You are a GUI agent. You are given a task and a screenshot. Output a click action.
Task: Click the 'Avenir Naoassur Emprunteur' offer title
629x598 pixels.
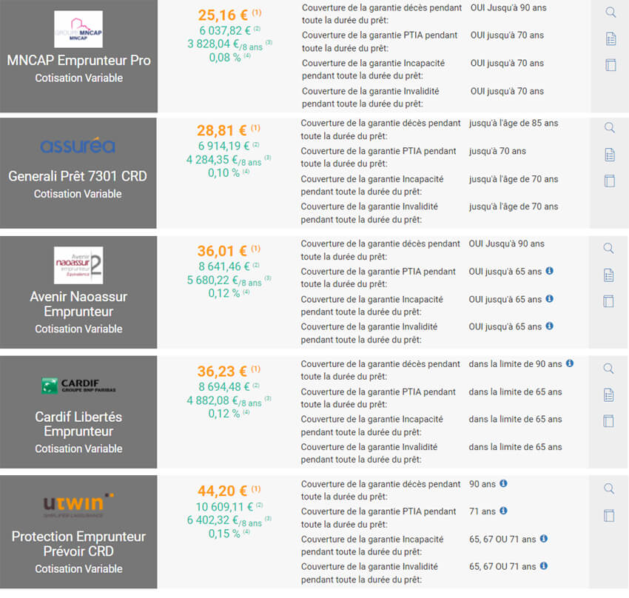[78, 304]
